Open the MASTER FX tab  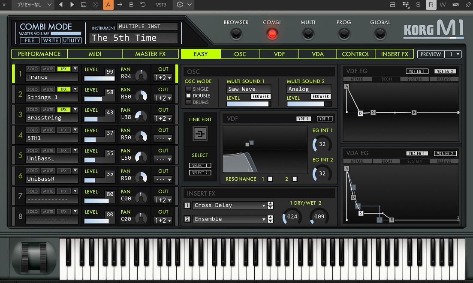[150, 54]
